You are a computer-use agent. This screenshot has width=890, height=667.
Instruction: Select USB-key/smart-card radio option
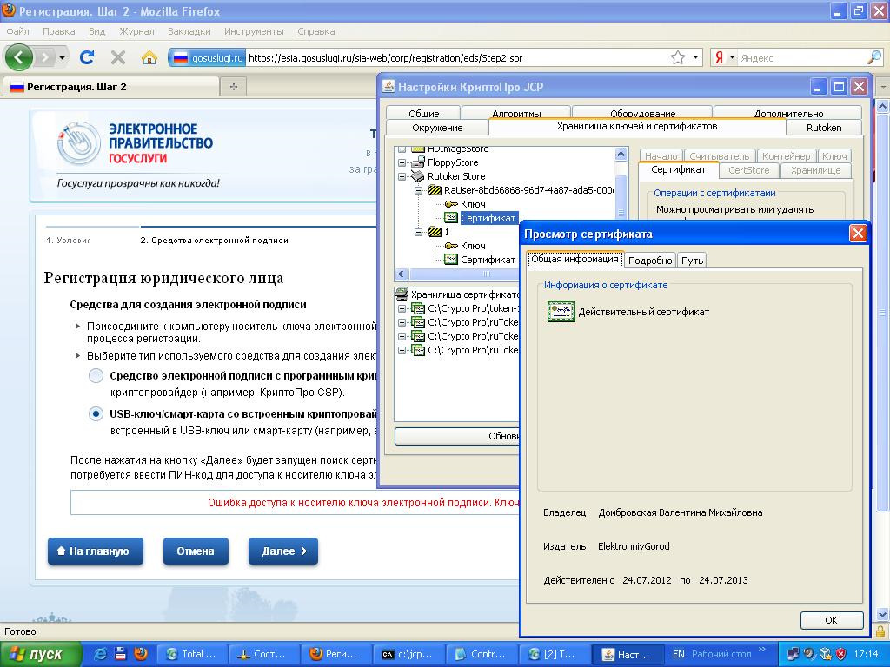96,414
